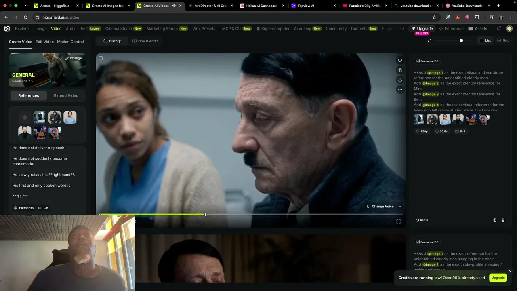This screenshot has width=517, height=291.
Task: Switch to Grid view
Action: (503, 40)
